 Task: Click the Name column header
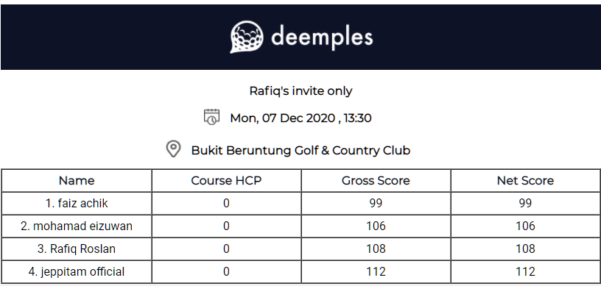[77, 181]
